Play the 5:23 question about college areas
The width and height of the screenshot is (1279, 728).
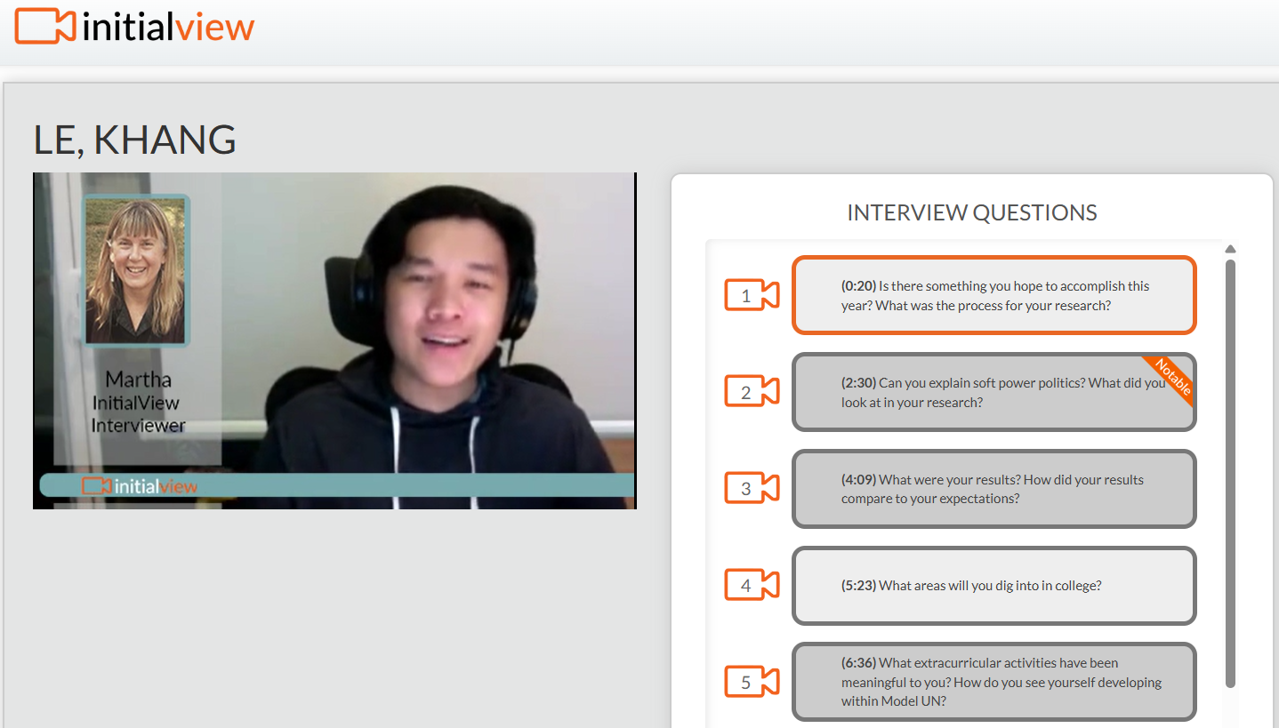click(x=993, y=586)
